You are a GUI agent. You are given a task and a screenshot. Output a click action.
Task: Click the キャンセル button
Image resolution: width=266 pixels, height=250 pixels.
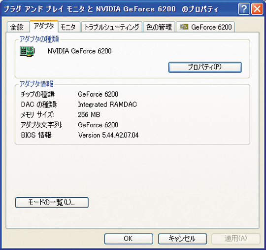coord(182,239)
